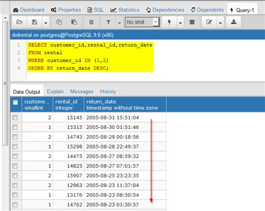Run query with lightning Execute icon
The image size is (265, 211).
click(169, 22)
